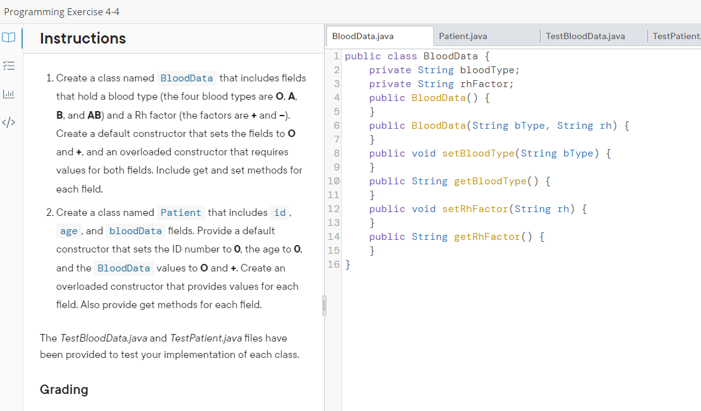The width and height of the screenshot is (701, 411).
Task: Click the vertical scrollbar between the panels
Action: (324, 305)
